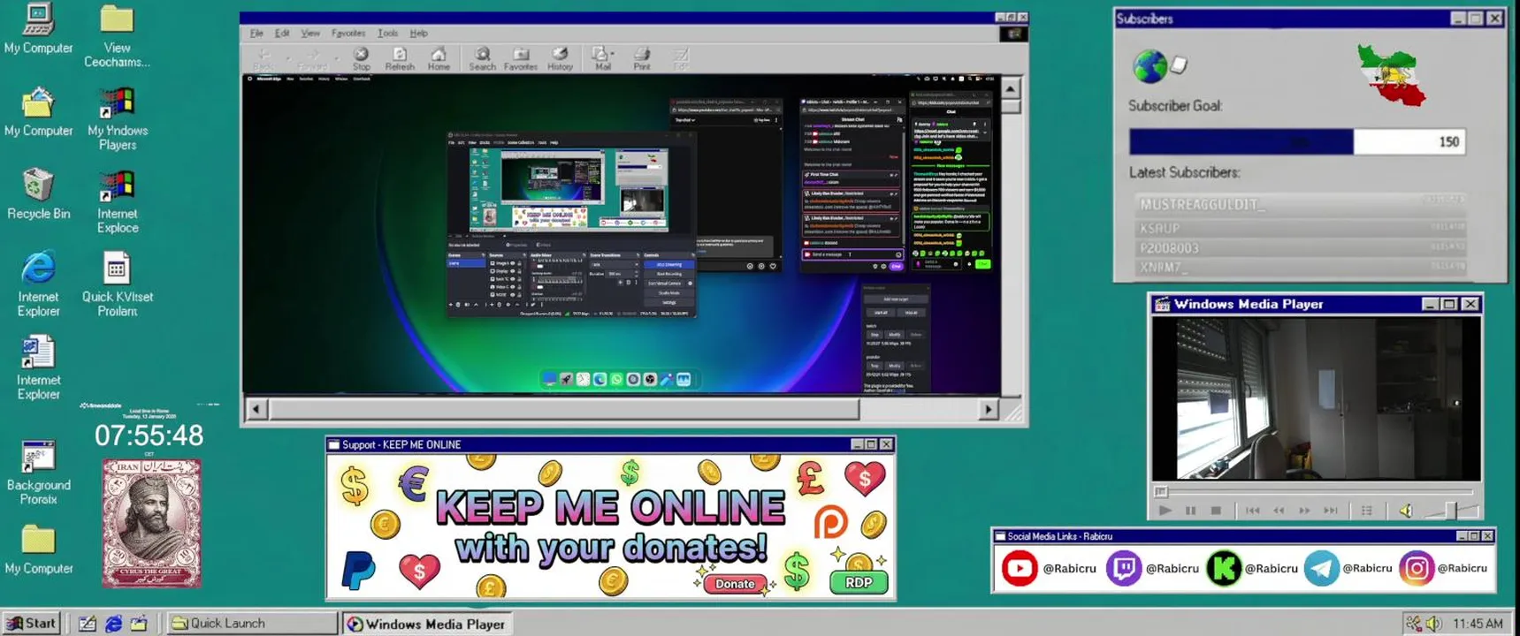1520x636 pixels.
Task: Click the Media Player seek bar handle
Action: coord(1161,491)
